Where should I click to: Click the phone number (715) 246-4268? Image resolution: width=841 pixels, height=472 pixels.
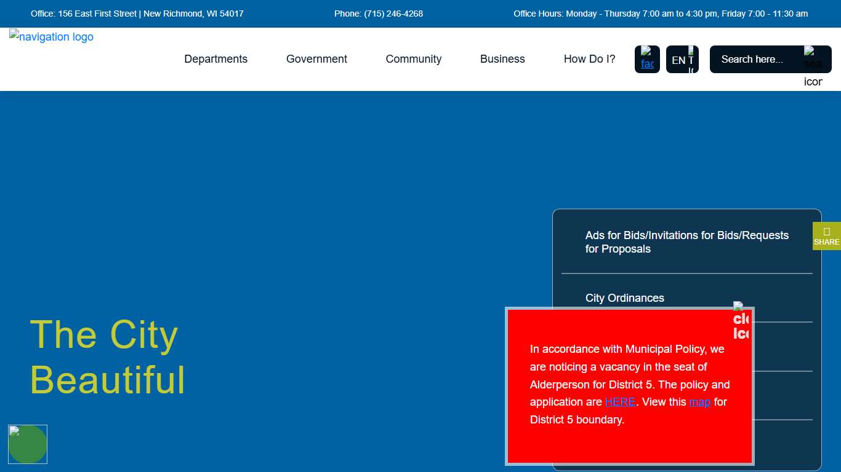[379, 14]
